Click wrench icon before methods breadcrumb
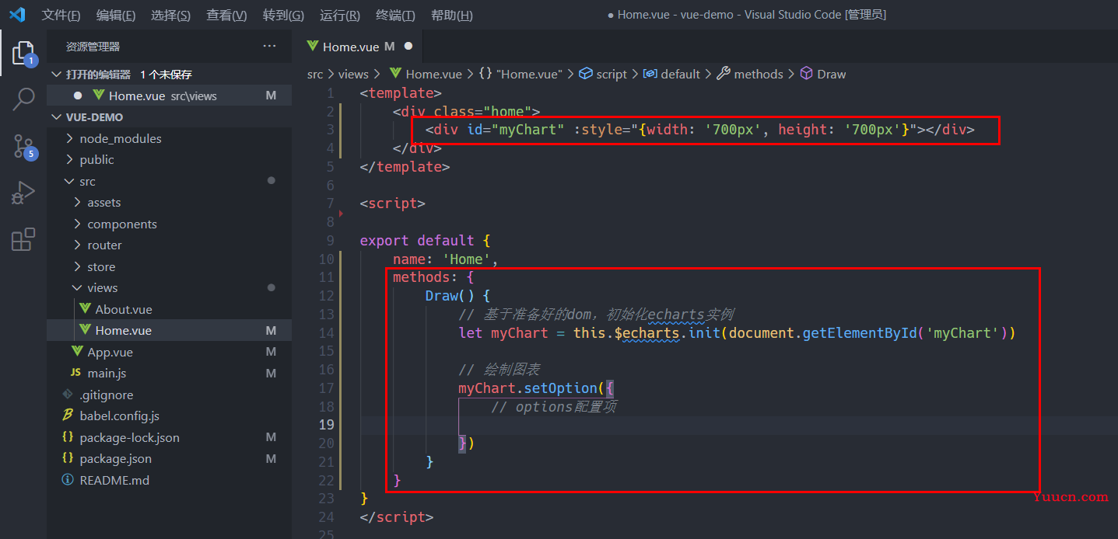Viewport: 1118px width, 539px height. pyautogui.click(x=723, y=74)
